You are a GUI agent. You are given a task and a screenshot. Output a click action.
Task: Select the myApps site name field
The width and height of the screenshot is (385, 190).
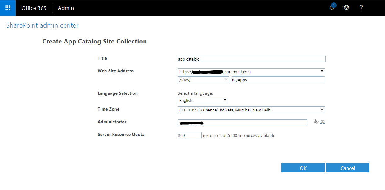coord(278,79)
